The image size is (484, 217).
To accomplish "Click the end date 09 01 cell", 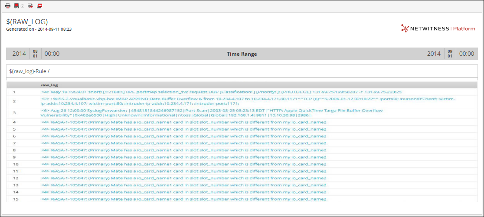I will point(450,54).
